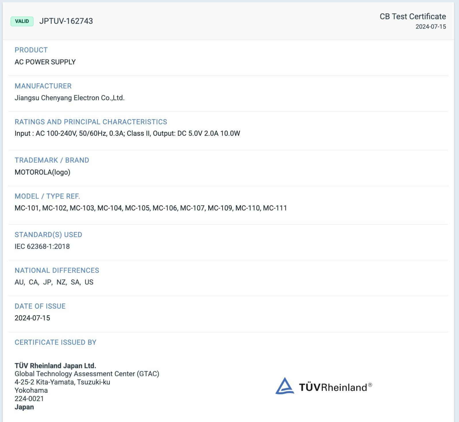
Task: Select Jiangsu Chenyang Electron Co.,Ltd. text
Action: tap(69, 98)
